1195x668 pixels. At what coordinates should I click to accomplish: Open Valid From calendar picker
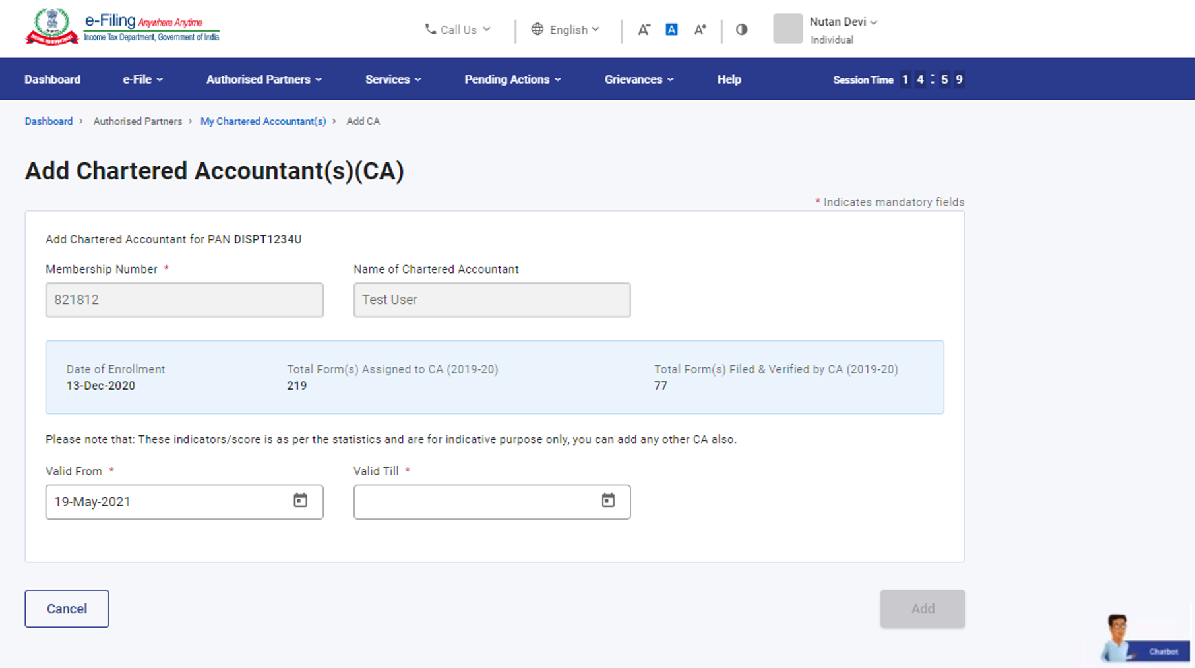pos(300,501)
